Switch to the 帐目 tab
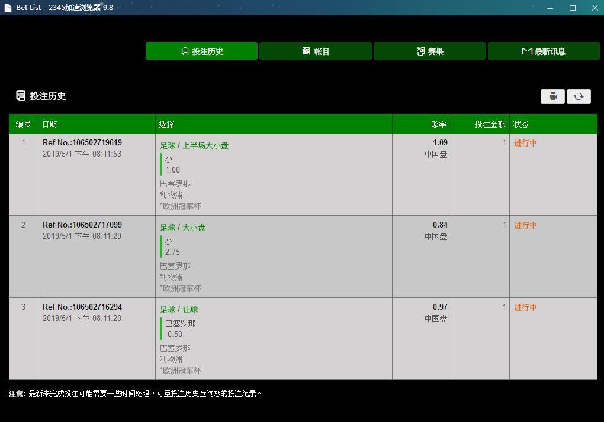Image resolution: width=604 pixels, height=422 pixels. pyautogui.click(x=316, y=51)
